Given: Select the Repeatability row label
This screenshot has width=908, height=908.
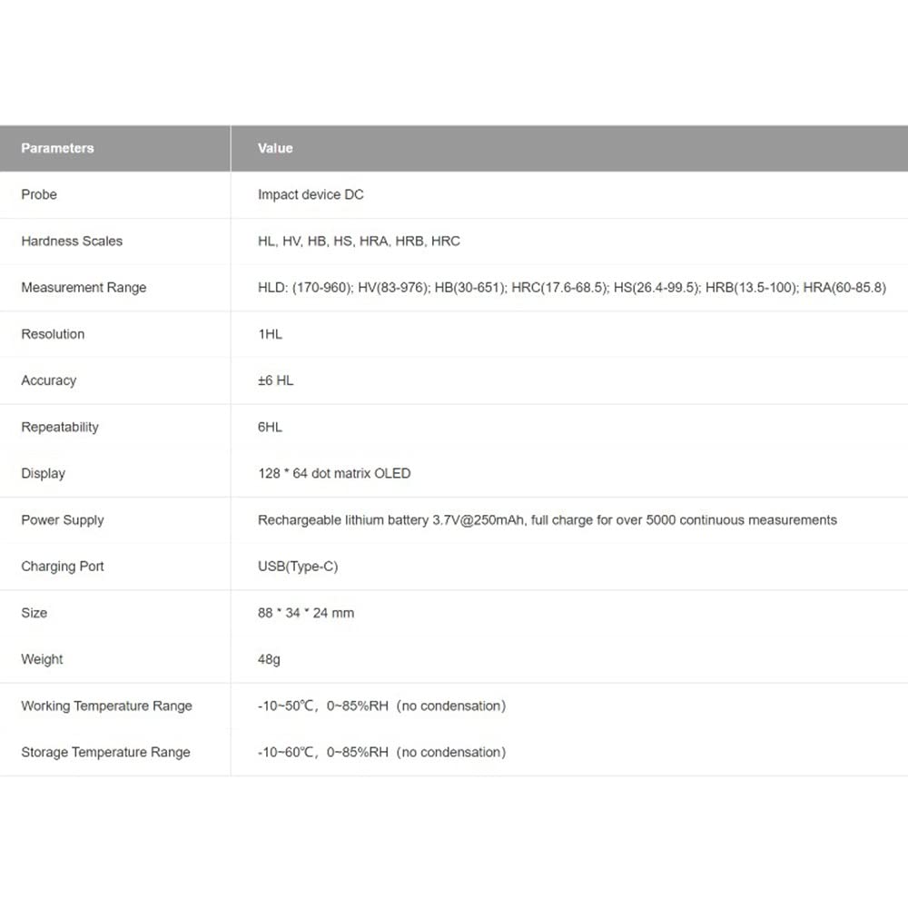Looking at the screenshot, I should coord(60,427).
